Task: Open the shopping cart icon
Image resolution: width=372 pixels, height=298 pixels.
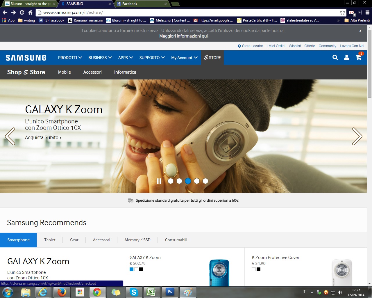Action: [359, 57]
